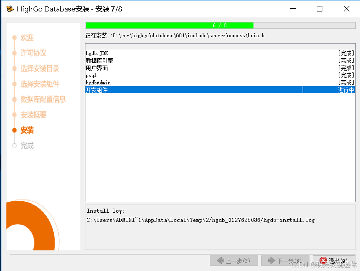This screenshot has width=360, height=271.
Task: Click the 上一步(P) back button
Action: [234, 260]
